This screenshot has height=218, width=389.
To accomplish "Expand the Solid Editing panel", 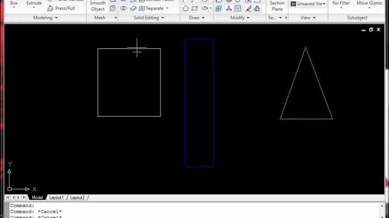I will click(149, 18).
